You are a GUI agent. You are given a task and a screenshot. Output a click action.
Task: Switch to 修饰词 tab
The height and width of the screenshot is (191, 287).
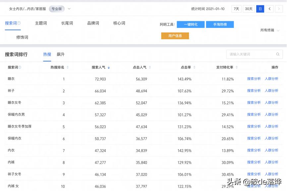point(22,37)
